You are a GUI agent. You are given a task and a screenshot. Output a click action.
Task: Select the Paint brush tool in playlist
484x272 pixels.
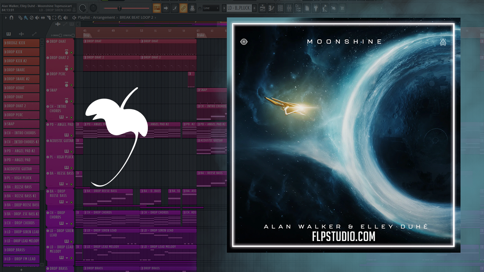point(26,18)
